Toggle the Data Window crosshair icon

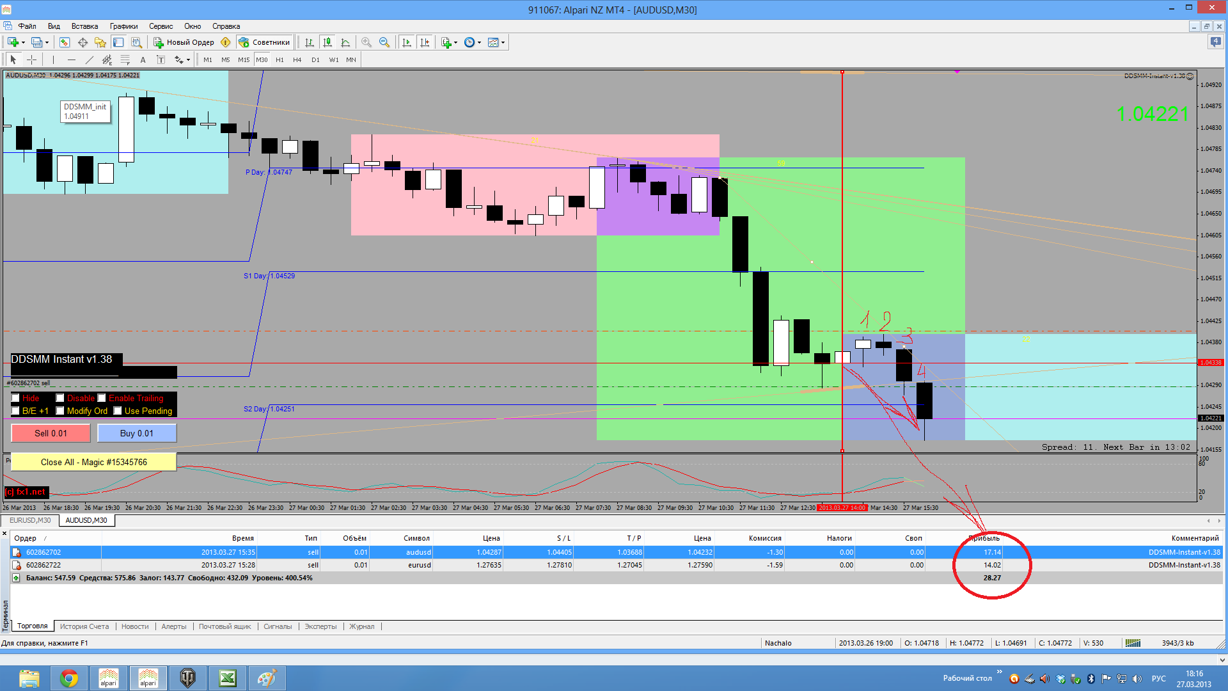(x=83, y=42)
